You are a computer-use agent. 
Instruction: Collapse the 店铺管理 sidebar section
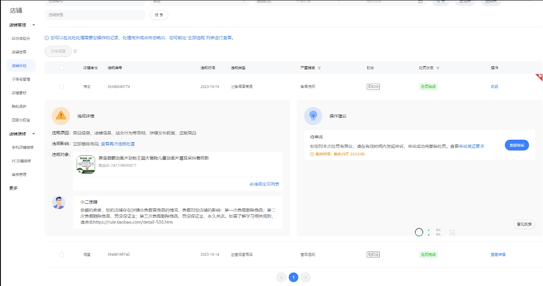pyautogui.click(x=33, y=25)
